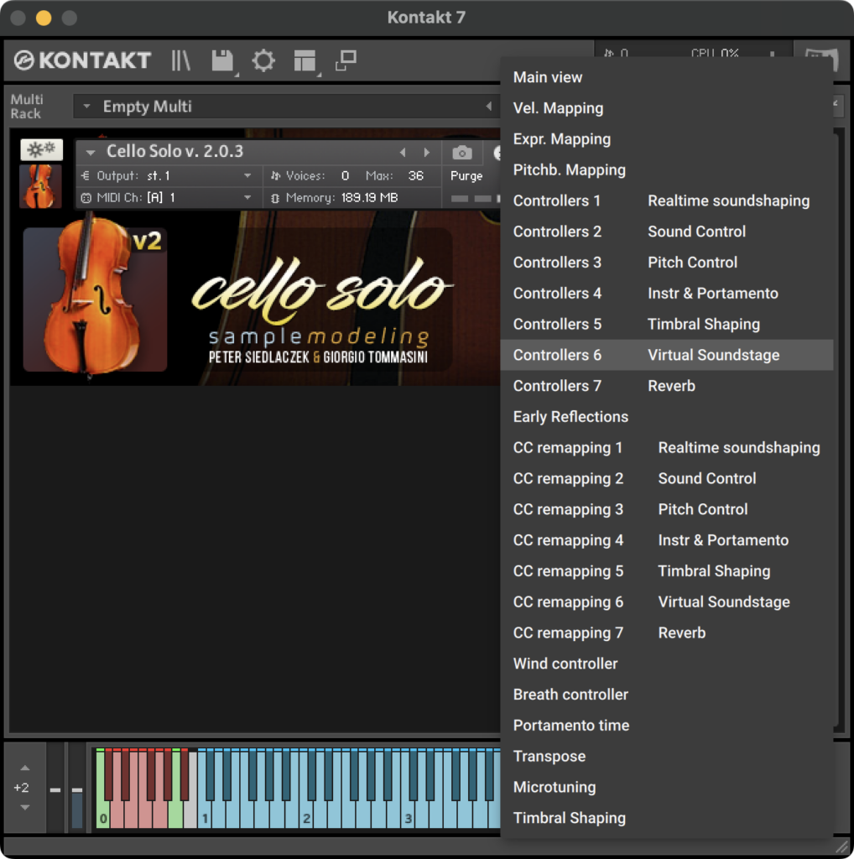Open the Kontakt library browser icon
854x859 pixels.
click(x=180, y=60)
